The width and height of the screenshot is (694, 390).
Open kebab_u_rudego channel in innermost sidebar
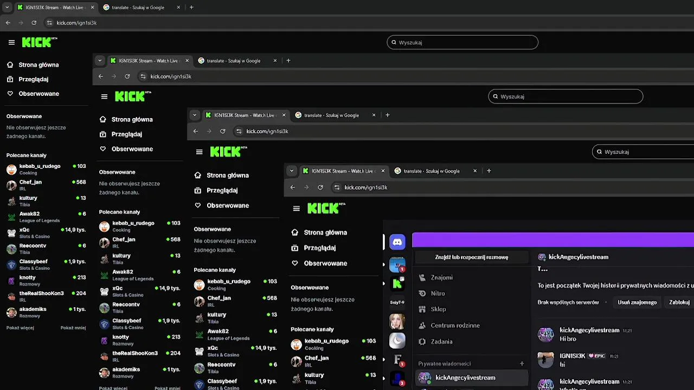333,344
